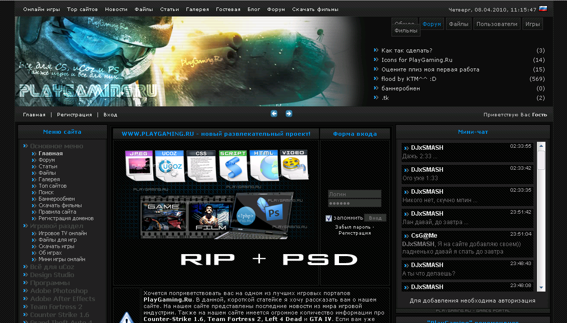Screen dimensions: 567x323
Task: Click the Забыл пароль link
Action: (x=353, y=227)
